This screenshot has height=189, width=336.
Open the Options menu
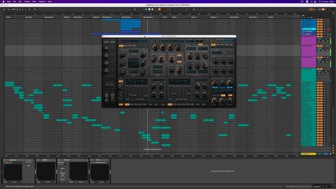(42, 2)
